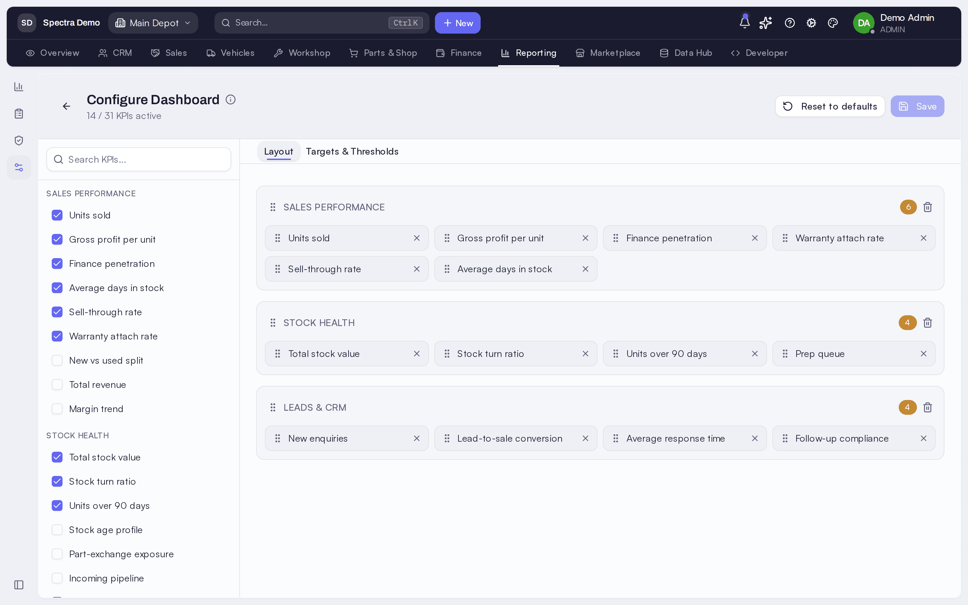
Task: Focus the global Search box
Action: (x=322, y=23)
